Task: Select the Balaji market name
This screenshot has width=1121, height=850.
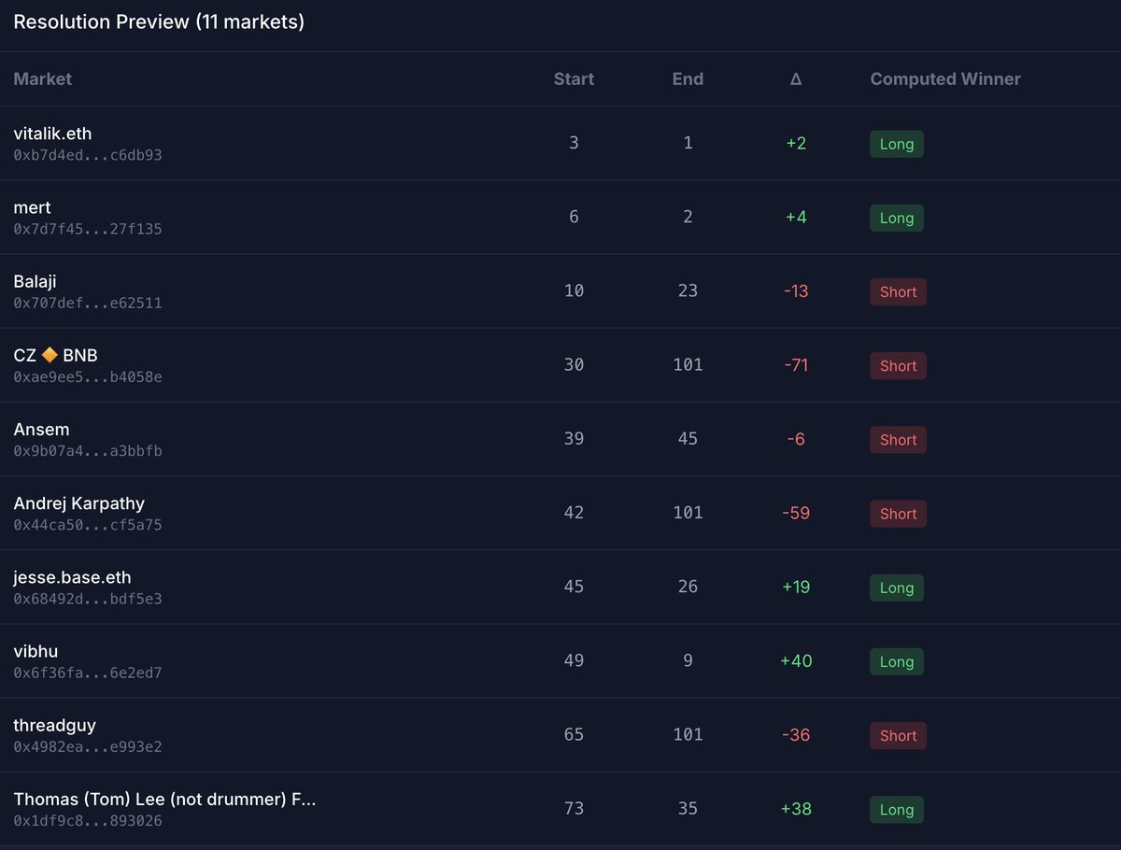Action: (35, 281)
